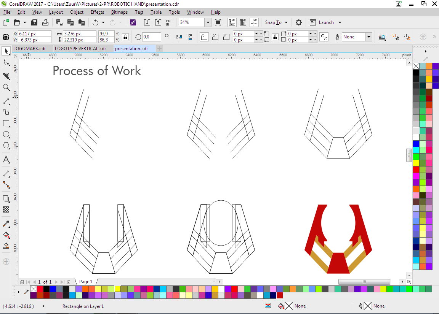439x314 pixels.
Task: Expand the color palette flyout arrow
Action: 426,51
